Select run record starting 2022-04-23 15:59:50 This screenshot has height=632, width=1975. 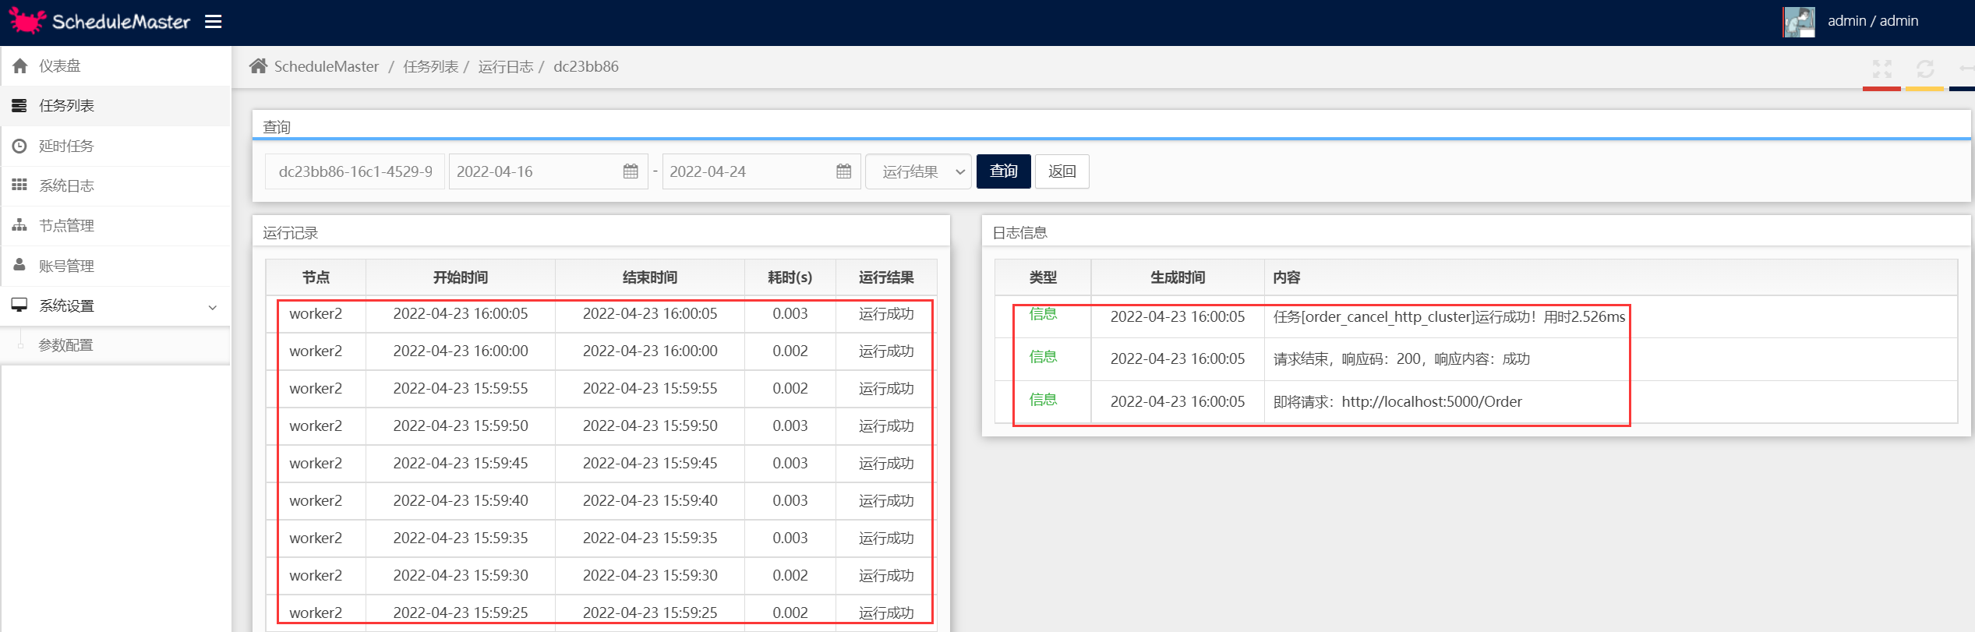pyautogui.click(x=602, y=426)
